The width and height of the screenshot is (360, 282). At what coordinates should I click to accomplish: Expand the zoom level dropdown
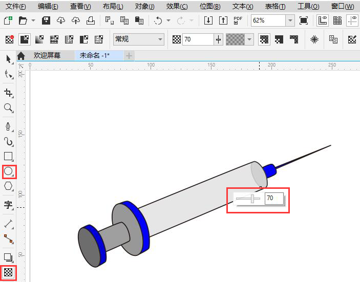click(290, 20)
